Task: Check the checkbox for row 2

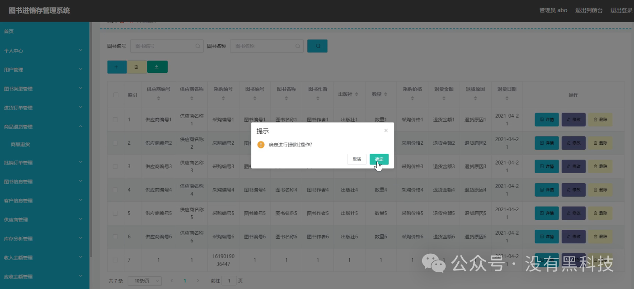Action: tap(116, 143)
